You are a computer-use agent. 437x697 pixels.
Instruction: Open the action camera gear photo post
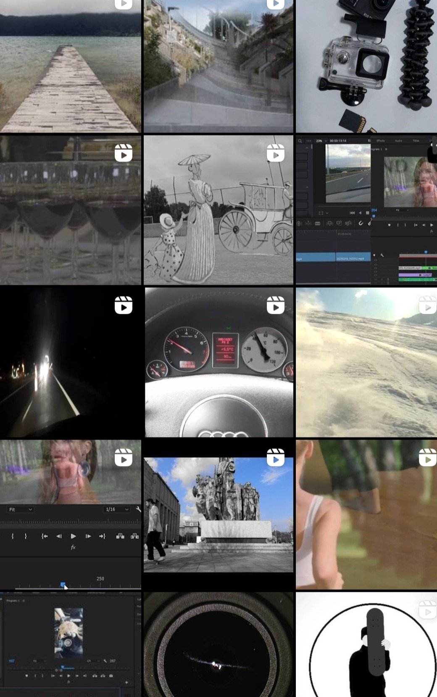click(x=366, y=66)
